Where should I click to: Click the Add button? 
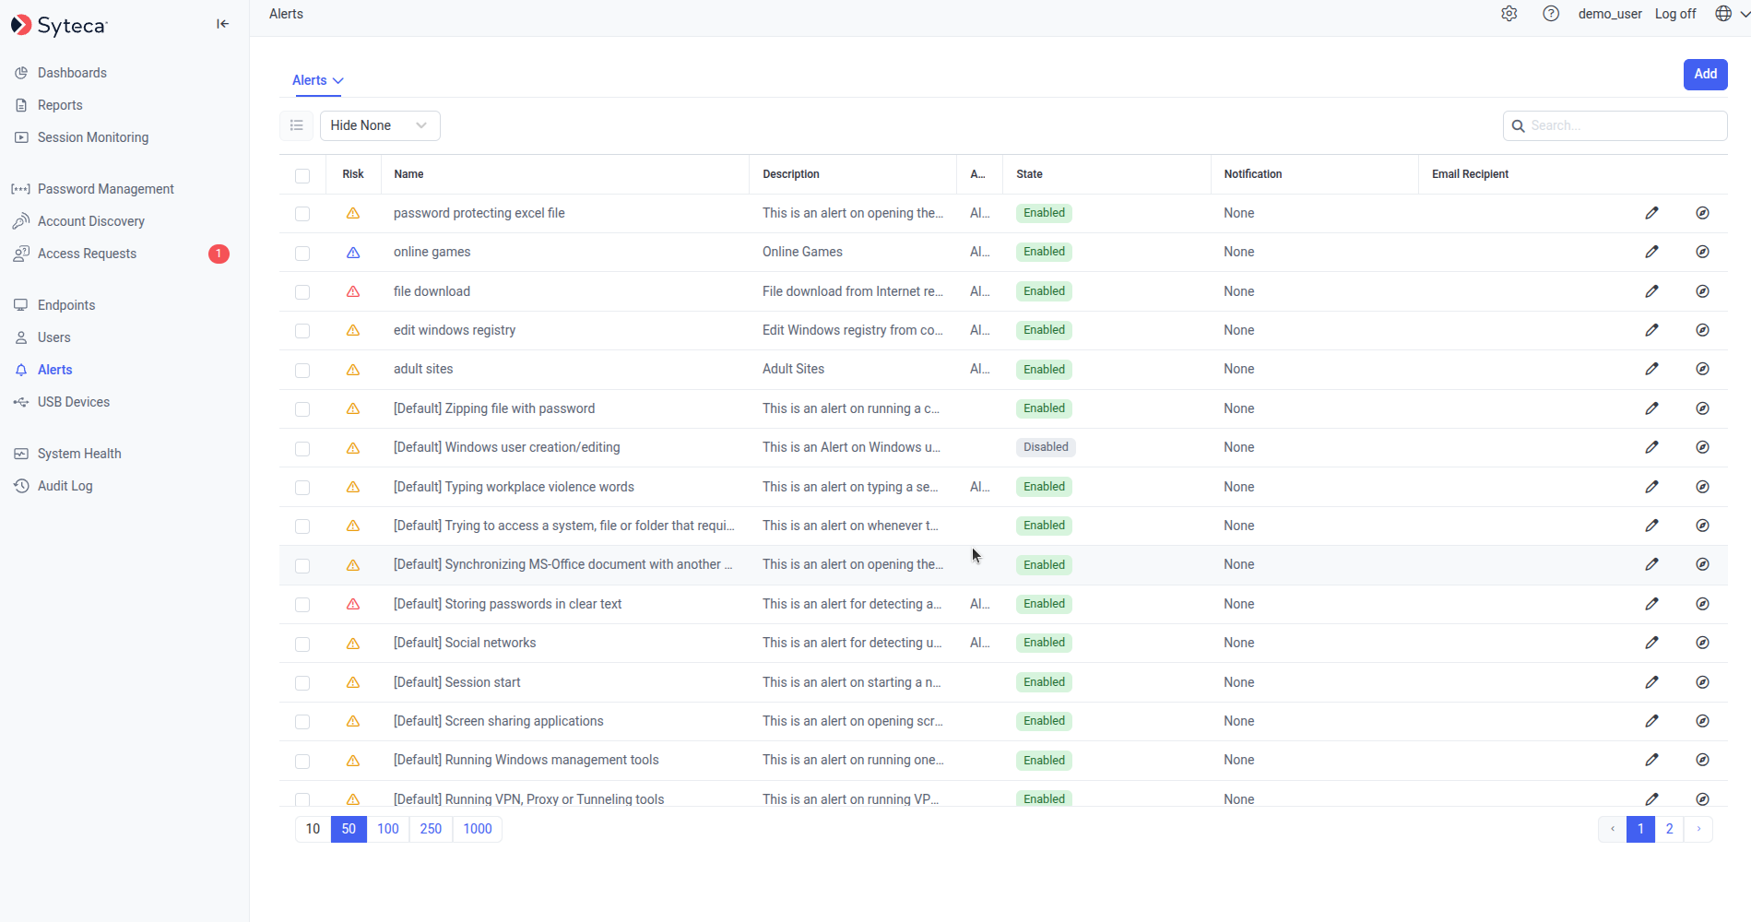coord(1705,74)
